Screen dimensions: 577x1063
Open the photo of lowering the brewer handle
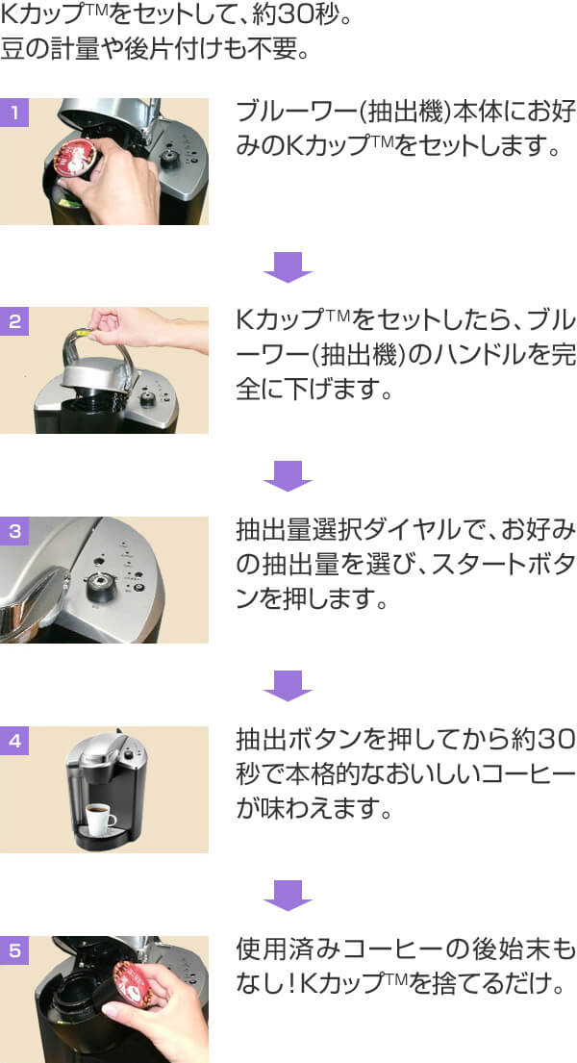[x=105, y=370]
